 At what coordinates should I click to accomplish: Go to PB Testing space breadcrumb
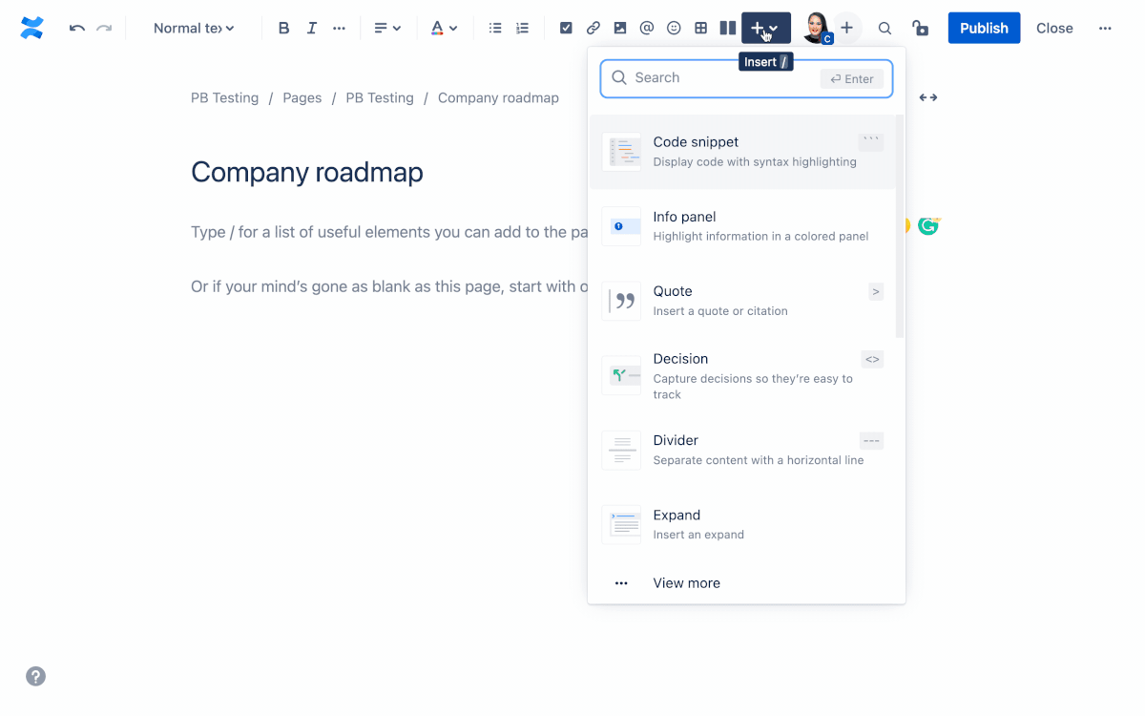224,97
